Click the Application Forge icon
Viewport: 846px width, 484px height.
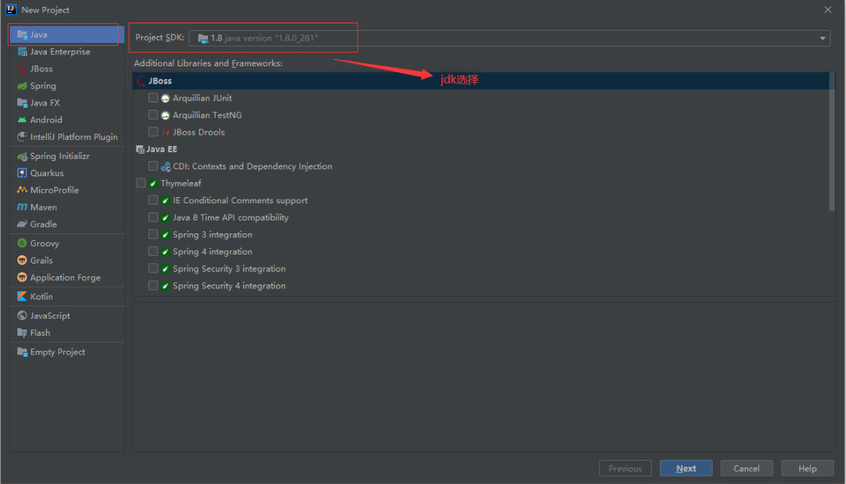pyautogui.click(x=22, y=278)
